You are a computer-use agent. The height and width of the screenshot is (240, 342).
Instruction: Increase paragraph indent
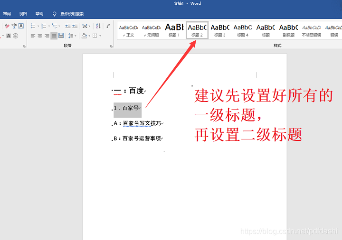[x=75, y=26]
